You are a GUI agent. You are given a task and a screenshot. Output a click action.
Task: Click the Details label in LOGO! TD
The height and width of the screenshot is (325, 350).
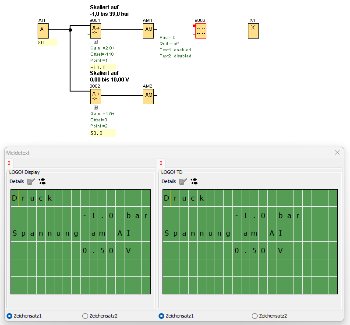[169, 181]
